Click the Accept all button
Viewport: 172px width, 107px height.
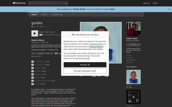click(x=85, y=65)
